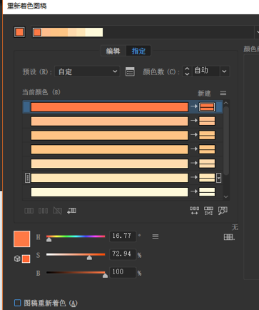Switch to the 编辑 tab
The height and width of the screenshot is (310, 259).
(113, 51)
